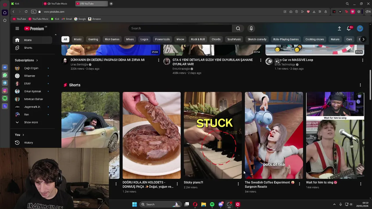Click the YouTube Premium logo

34,28
